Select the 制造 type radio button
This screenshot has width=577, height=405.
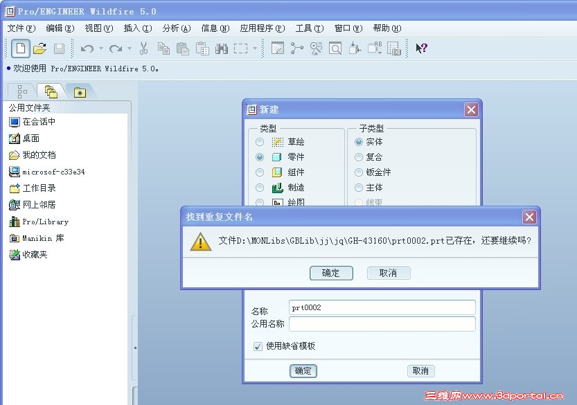click(x=260, y=188)
